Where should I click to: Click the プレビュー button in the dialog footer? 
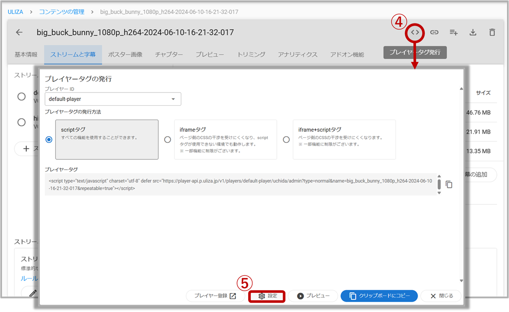click(x=313, y=296)
